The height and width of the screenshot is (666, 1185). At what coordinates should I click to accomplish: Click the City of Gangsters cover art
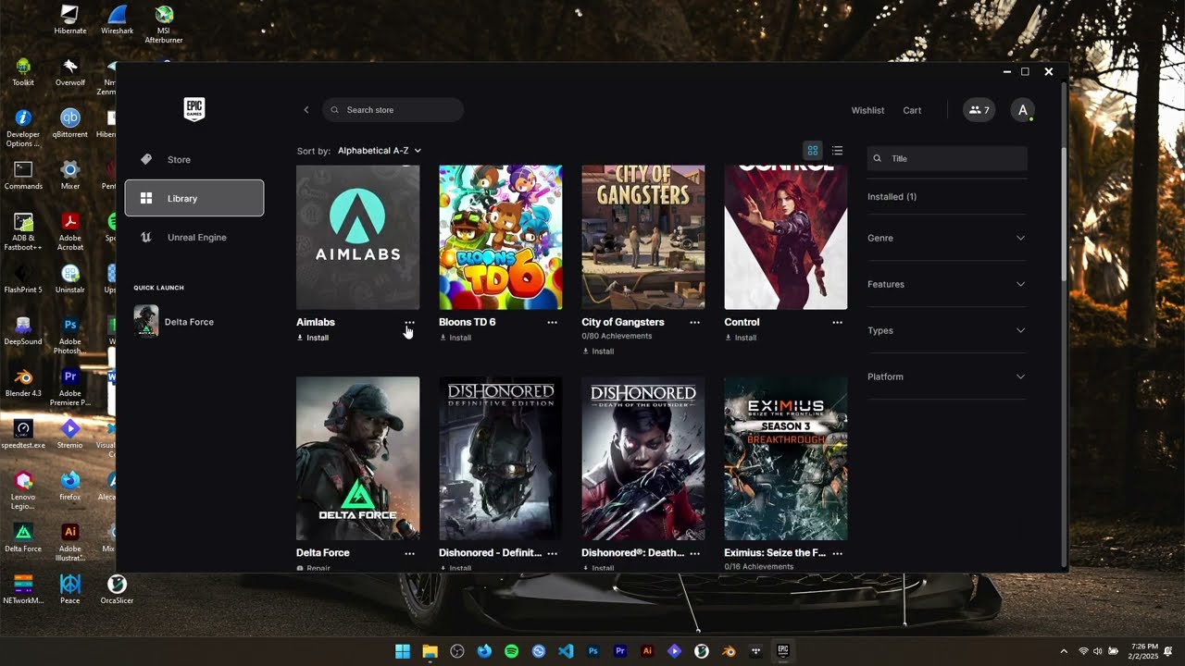(x=642, y=237)
